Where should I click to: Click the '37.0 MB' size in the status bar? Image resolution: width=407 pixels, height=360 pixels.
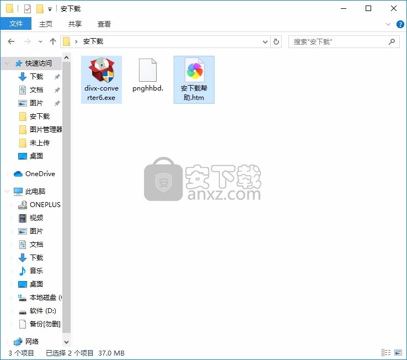pyautogui.click(x=111, y=353)
